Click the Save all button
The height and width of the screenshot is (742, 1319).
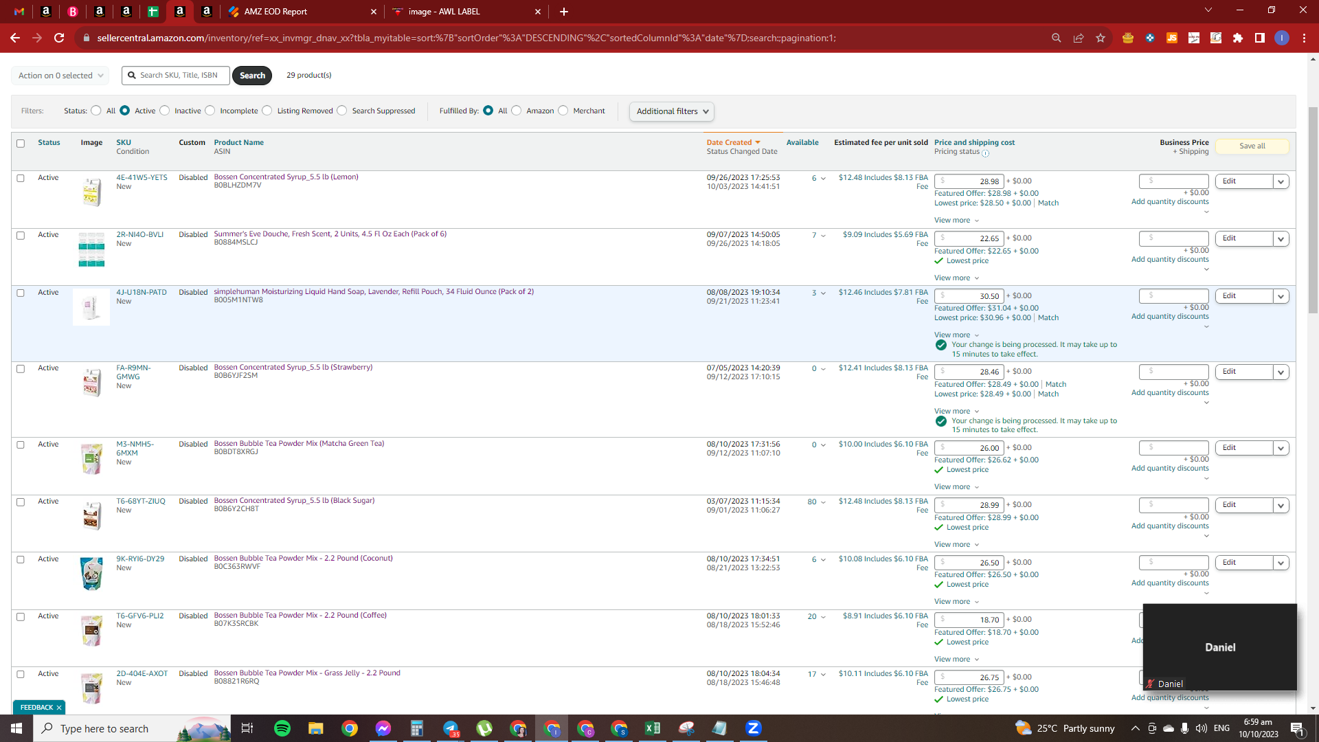(x=1252, y=146)
